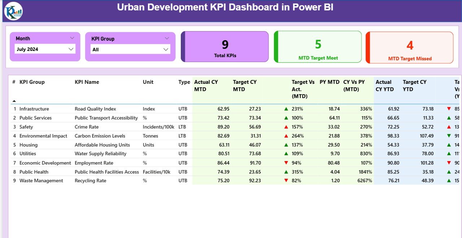The height and width of the screenshot is (238, 462).
Task: Expand the Month slicer header chevron
Action: 72,38
